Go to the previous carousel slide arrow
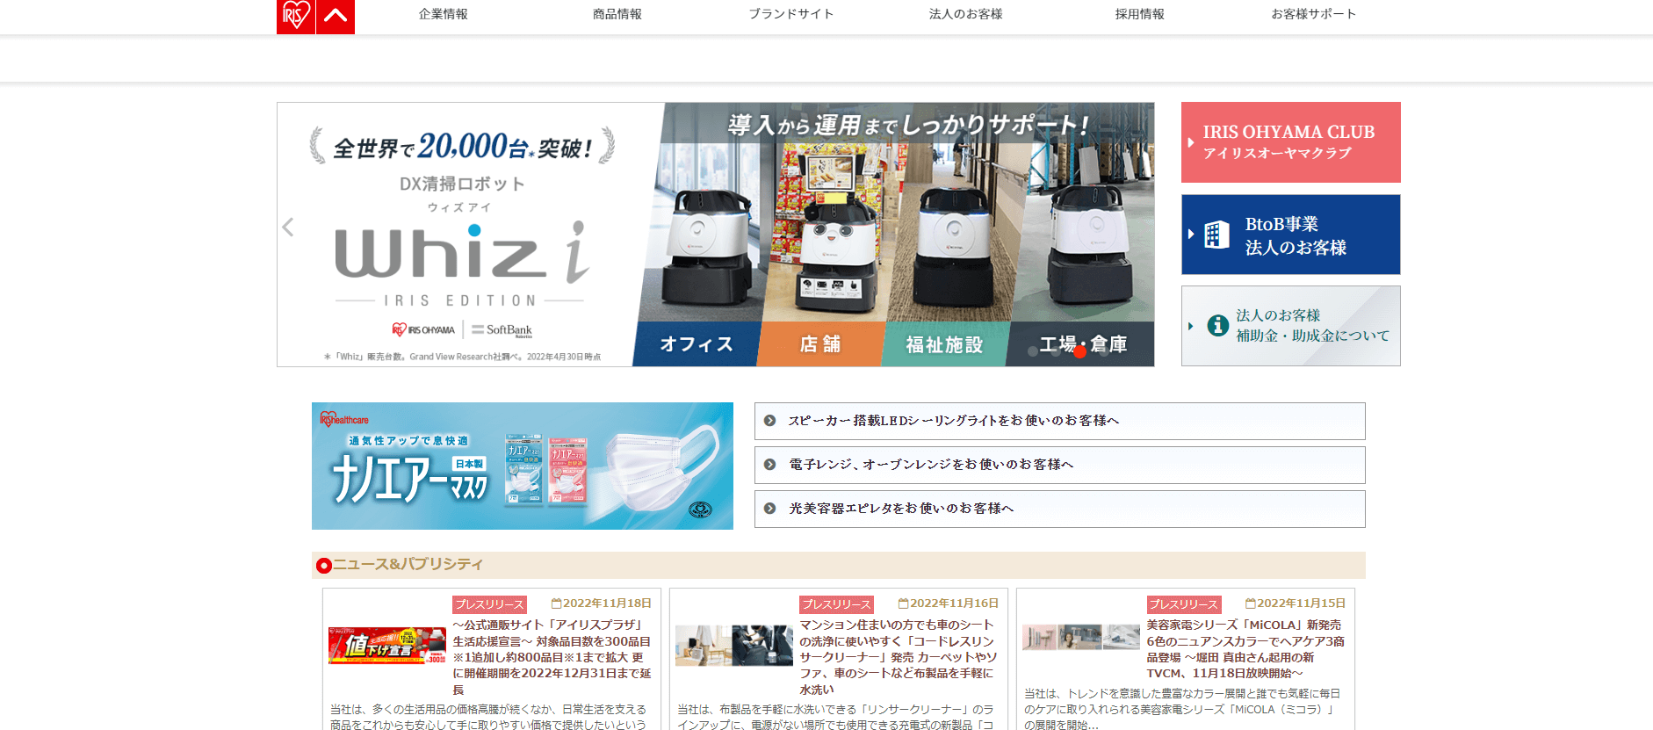The height and width of the screenshot is (730, 1653). tap(288, 227)
